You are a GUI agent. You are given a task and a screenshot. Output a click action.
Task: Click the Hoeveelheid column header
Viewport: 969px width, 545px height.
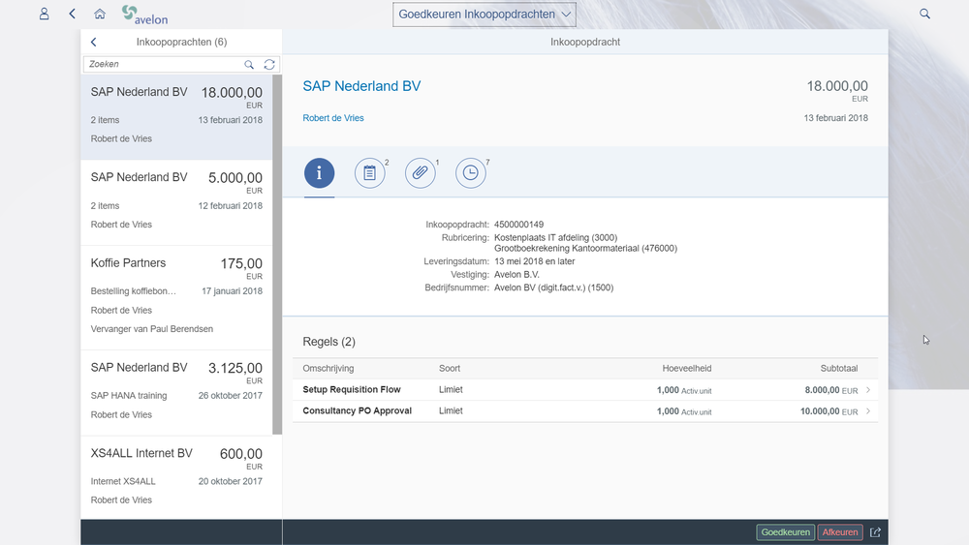[687, 369]
